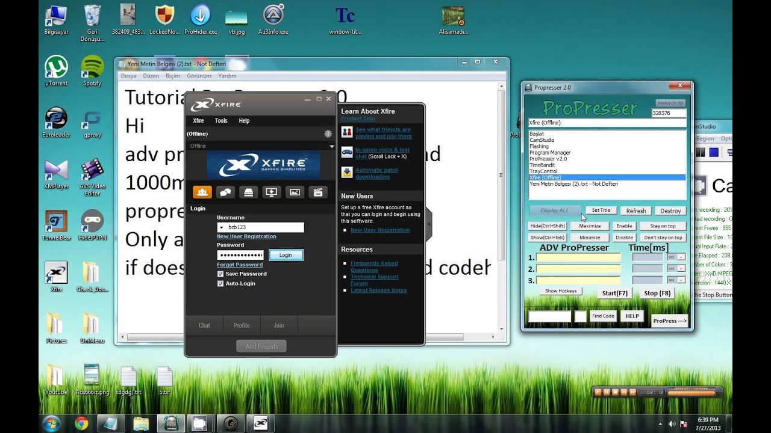Select the Xfire servers stack icon
The height and width of the screenshot is (433, 771).
coord(248,192)
